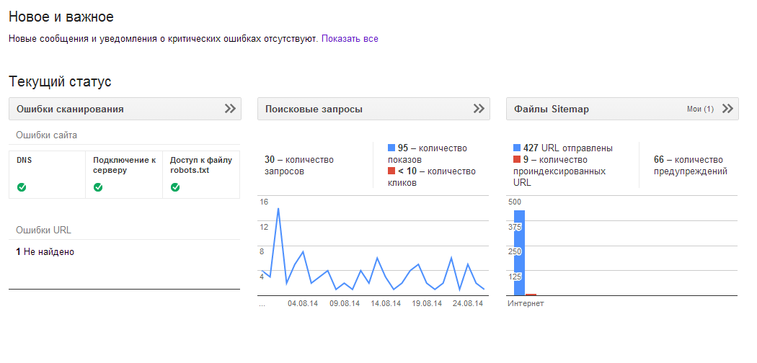Expand the Поисковые запросы panel arrows

pos(479,109)
